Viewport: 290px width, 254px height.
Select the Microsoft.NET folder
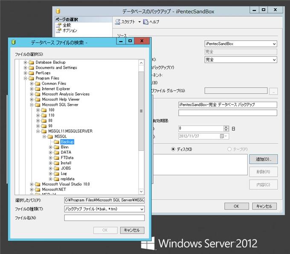tap(54, 190)
